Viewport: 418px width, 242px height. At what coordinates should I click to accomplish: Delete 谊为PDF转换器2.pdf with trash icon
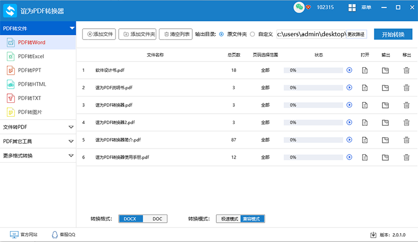407,123
